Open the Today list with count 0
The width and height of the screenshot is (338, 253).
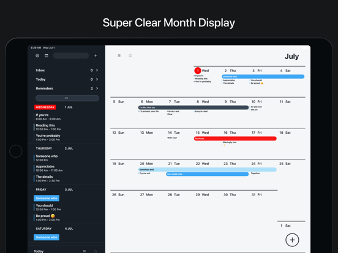[x=67, y=79]
